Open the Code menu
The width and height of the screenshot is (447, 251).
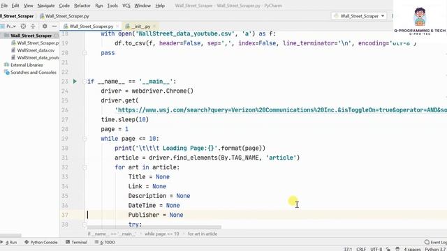tap(64, 6)
